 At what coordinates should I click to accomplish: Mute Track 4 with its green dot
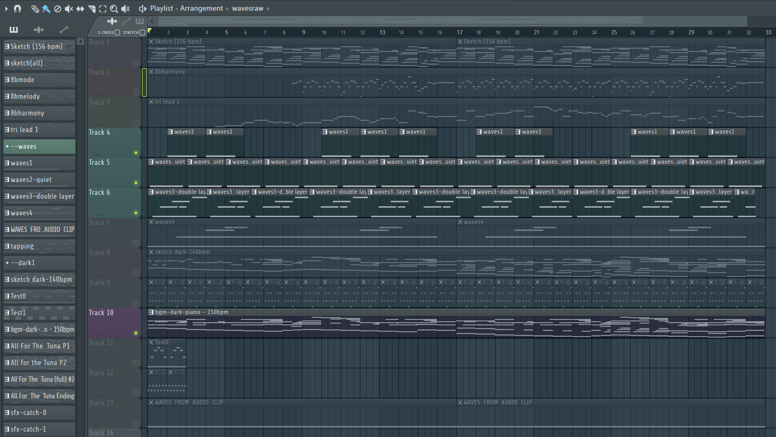pos(136,153)
